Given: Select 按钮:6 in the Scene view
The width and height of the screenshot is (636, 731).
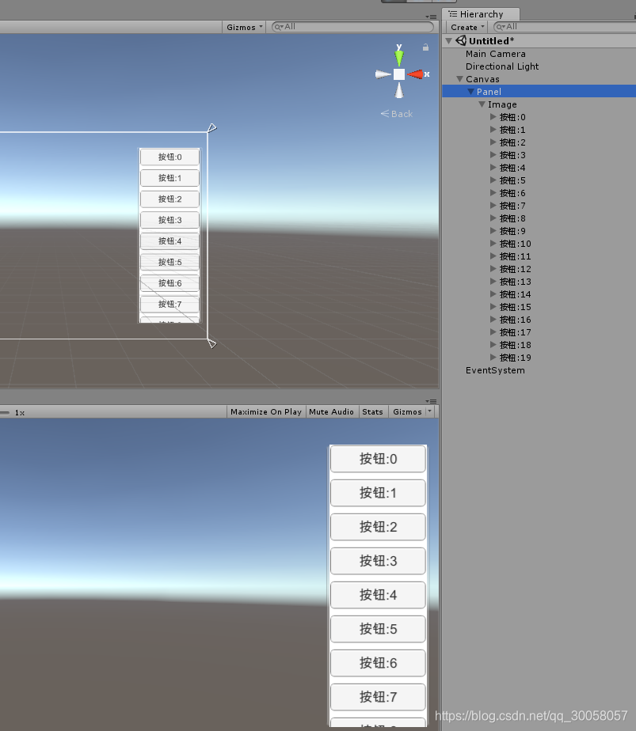Looking at the screenshot, I should pos(169,283).
